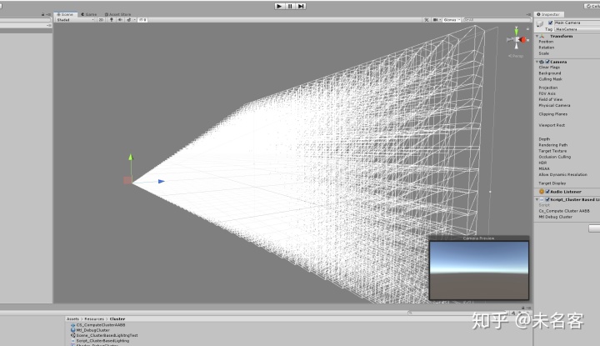Switch to the Scene tab
This screenshot has width=600, height=346.
[x=65, y=14]
